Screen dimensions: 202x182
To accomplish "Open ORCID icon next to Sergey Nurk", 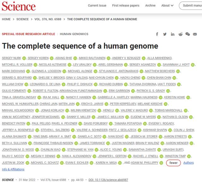I will point(24,58).
